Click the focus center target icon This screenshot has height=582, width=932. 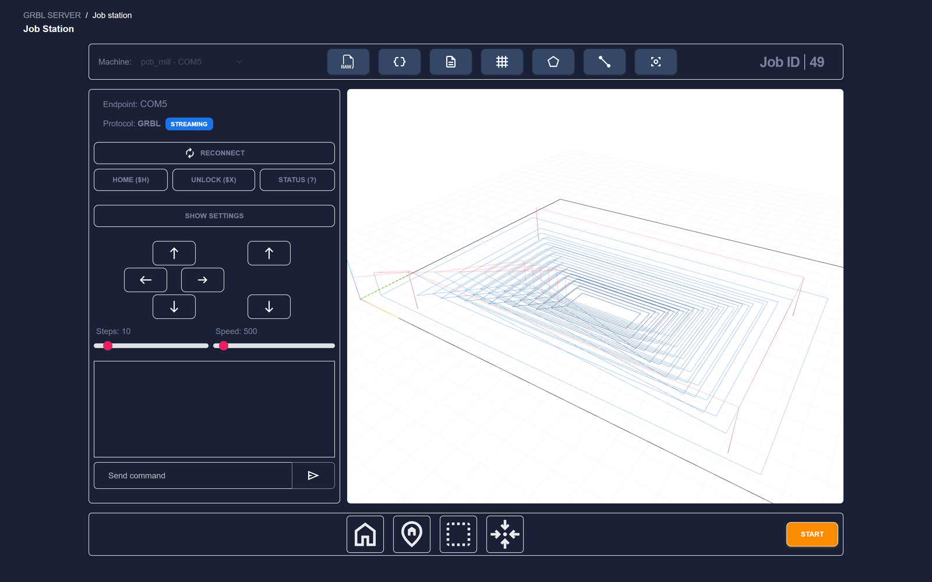[656, 62]
